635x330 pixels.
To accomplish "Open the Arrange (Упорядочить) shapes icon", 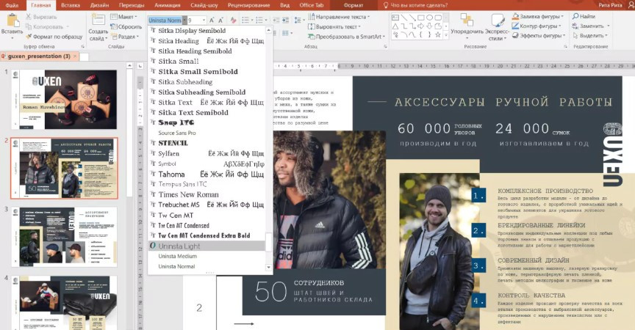I will click(467, 19).
